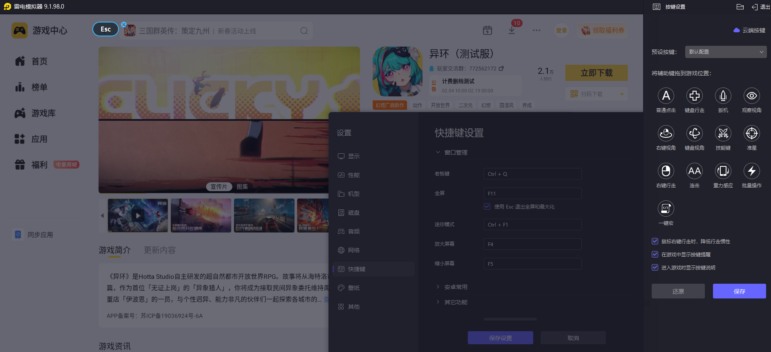
Task: Select the 重力感应 gravity sensor icon
Action: pyautogui.click(x=723, y=171)
